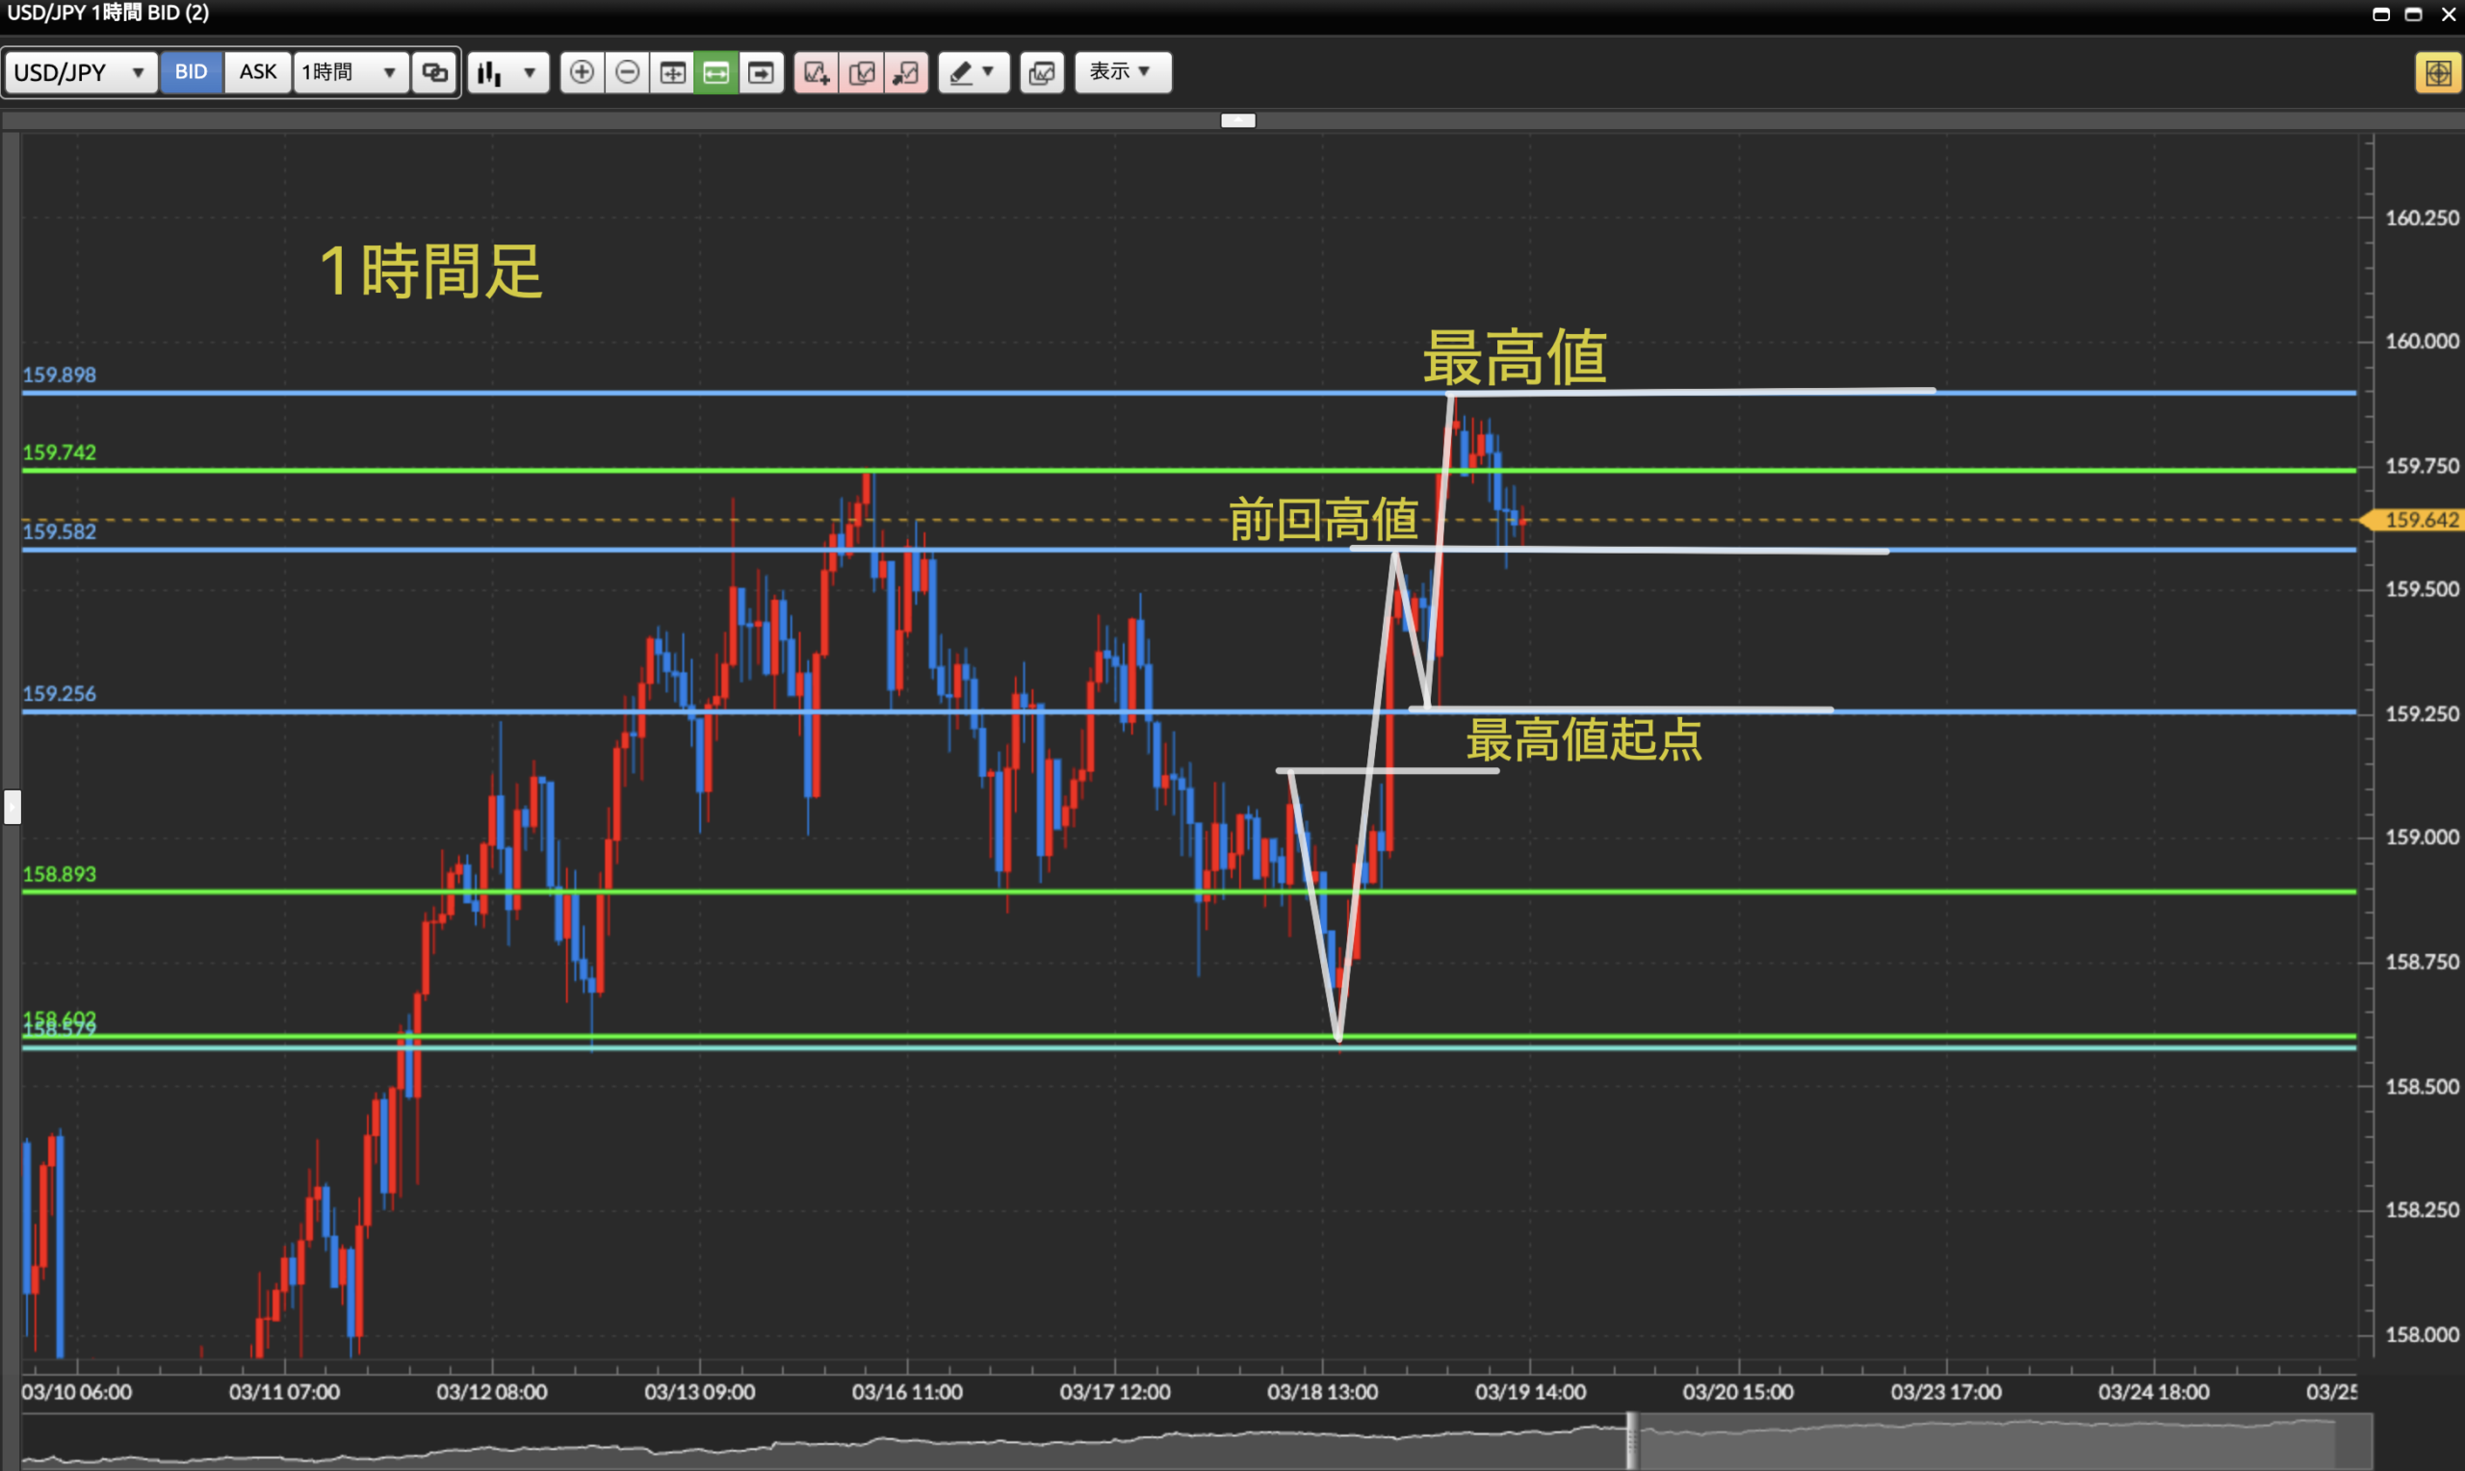Image resolution: width=2465 pixels, height=1471 pixels.
Task: Switch price display to ASK
Action: point(258,72)
